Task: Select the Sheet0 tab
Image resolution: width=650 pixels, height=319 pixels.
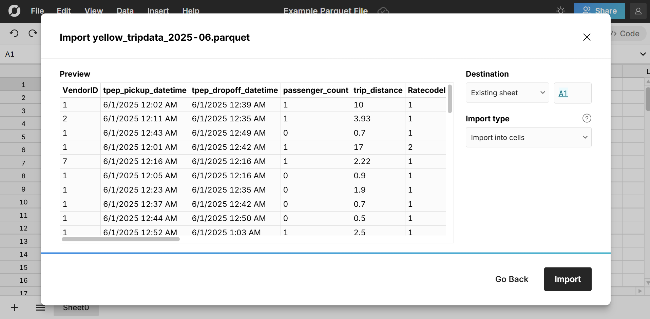Action: click(76, 307)
